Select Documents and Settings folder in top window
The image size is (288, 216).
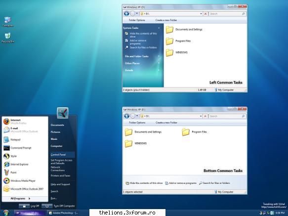184,30
